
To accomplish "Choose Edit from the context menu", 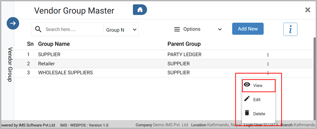I will [x=257, y=100].
